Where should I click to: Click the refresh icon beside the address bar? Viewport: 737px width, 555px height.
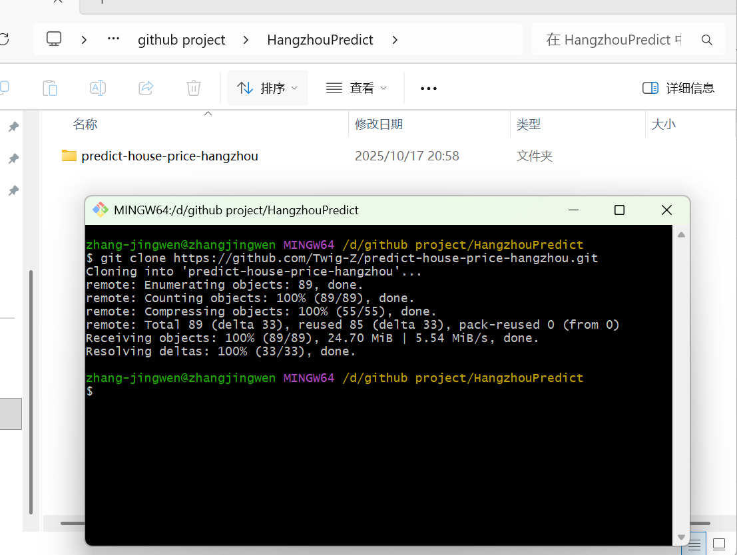[4, 39]
